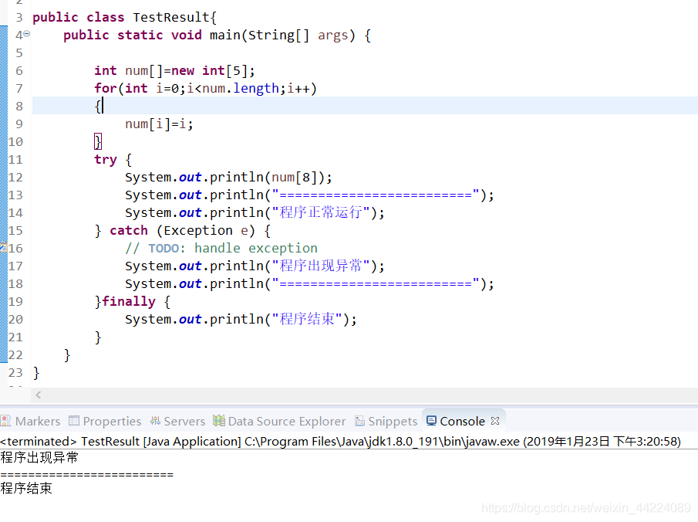Click 'num.length' in the for loop
Viewport: 698px width, 522px height.
241,88
